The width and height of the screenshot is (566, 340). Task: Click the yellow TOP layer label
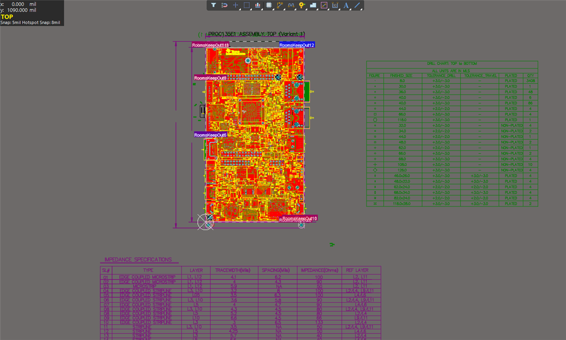[7, 17]
